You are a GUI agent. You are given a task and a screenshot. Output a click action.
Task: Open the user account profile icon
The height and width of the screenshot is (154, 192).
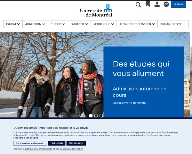point(157,4)
